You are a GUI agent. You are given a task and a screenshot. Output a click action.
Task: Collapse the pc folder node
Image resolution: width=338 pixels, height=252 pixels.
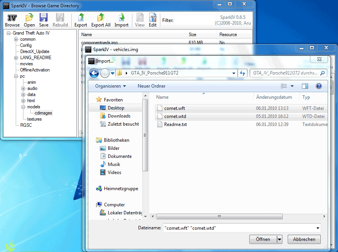pyautogui.click(x=16, y=76)
